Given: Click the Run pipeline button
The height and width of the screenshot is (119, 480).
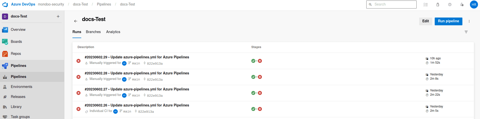Looking at the screenshot, I should point(448,21).
